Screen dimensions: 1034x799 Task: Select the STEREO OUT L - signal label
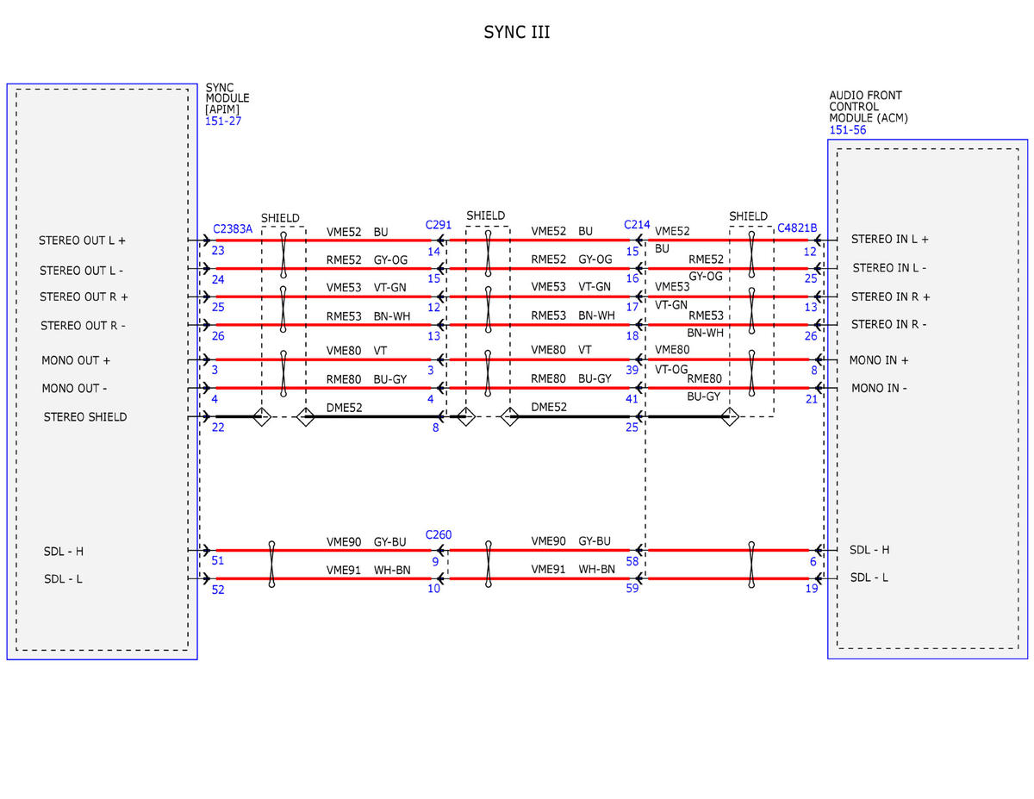(x=81, y=271)
